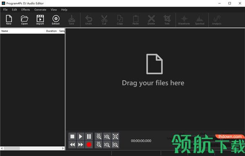
Task: Sort file list by Name column
Action: [22, 31]
